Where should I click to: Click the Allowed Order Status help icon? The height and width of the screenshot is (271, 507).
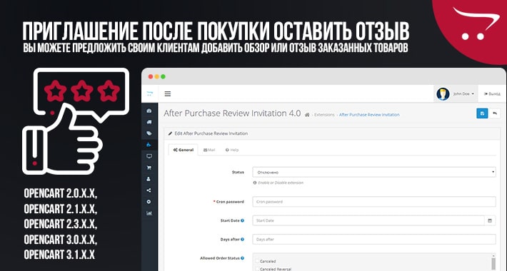[x=242, y=258]
